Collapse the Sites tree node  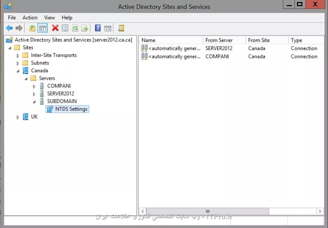(10, 48)
